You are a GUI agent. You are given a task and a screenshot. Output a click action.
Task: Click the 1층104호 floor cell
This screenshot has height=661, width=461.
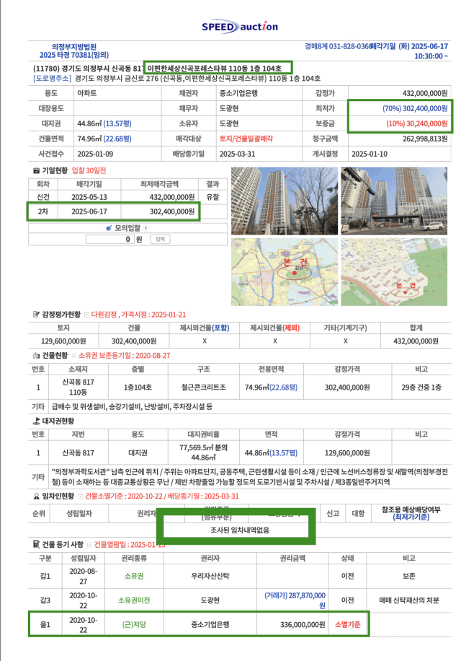[138, 387]
